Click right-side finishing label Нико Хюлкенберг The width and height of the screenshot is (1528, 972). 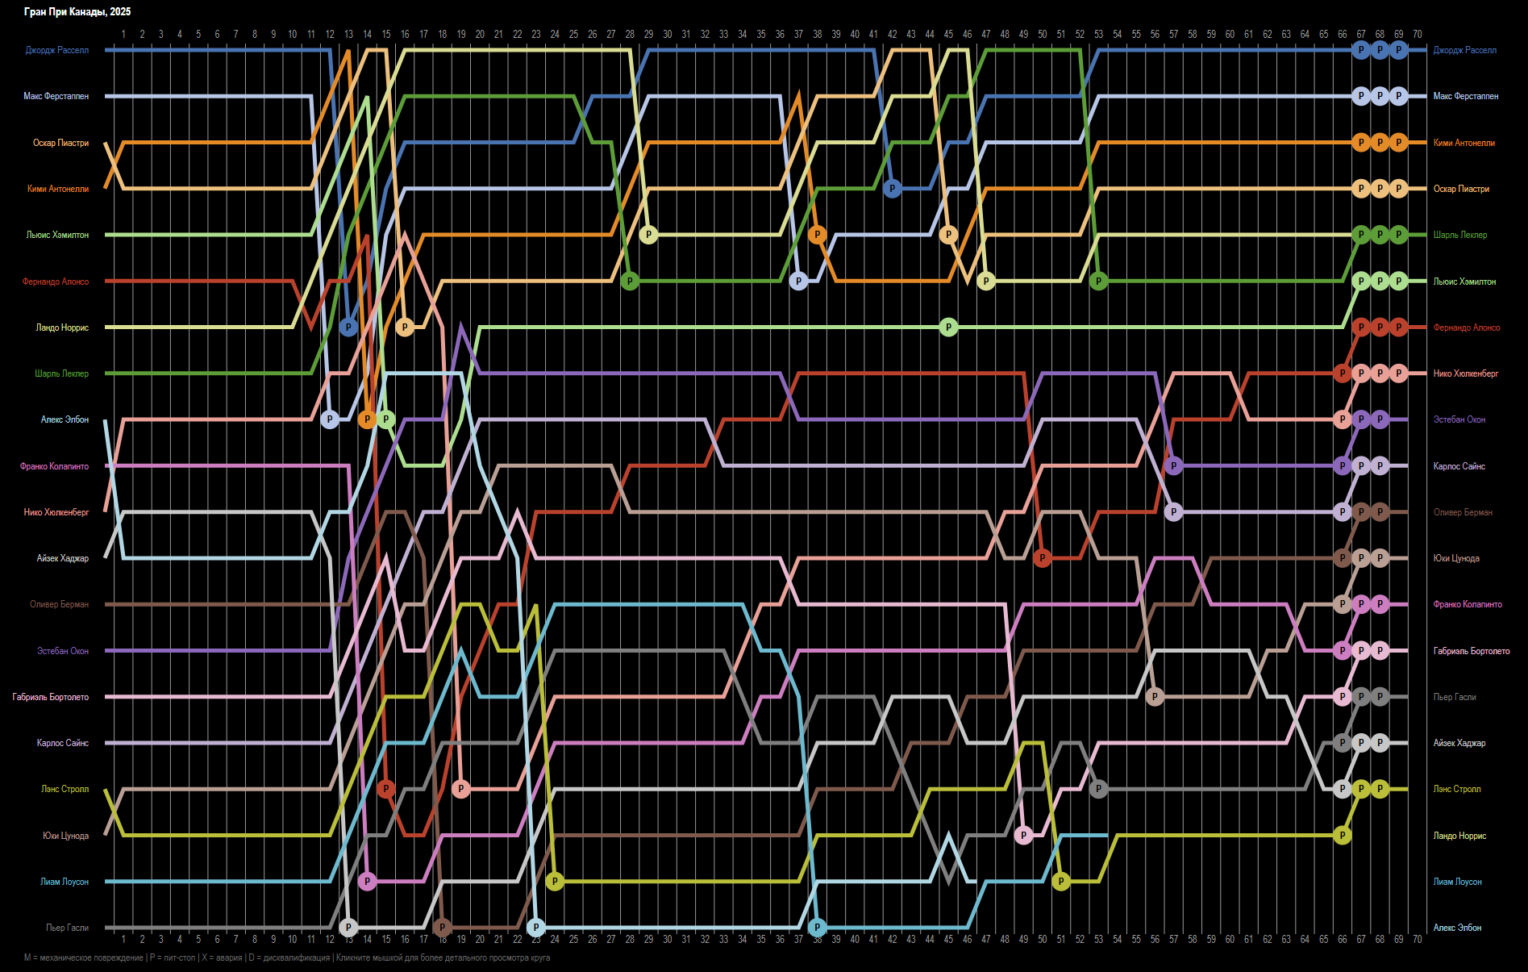pos(1466,373)
